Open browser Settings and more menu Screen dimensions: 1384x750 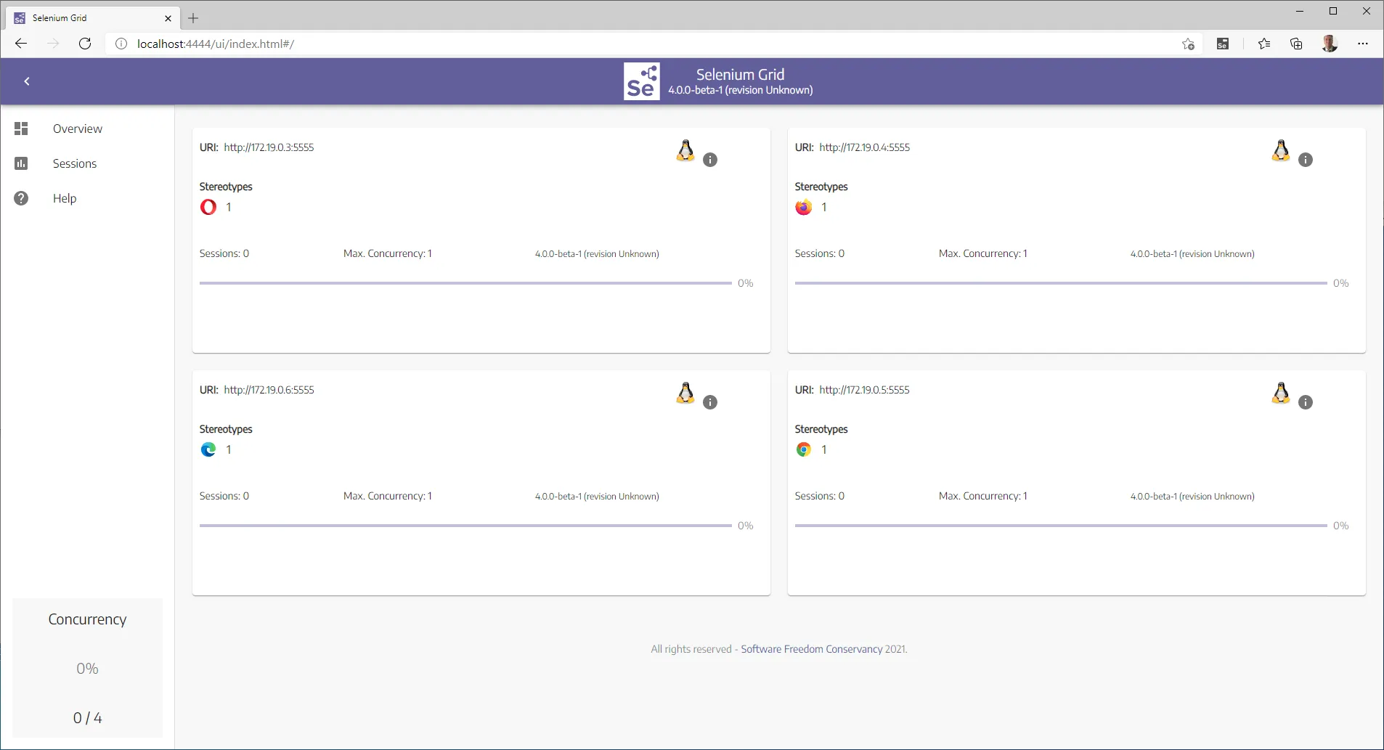(x=1363, y=44)
